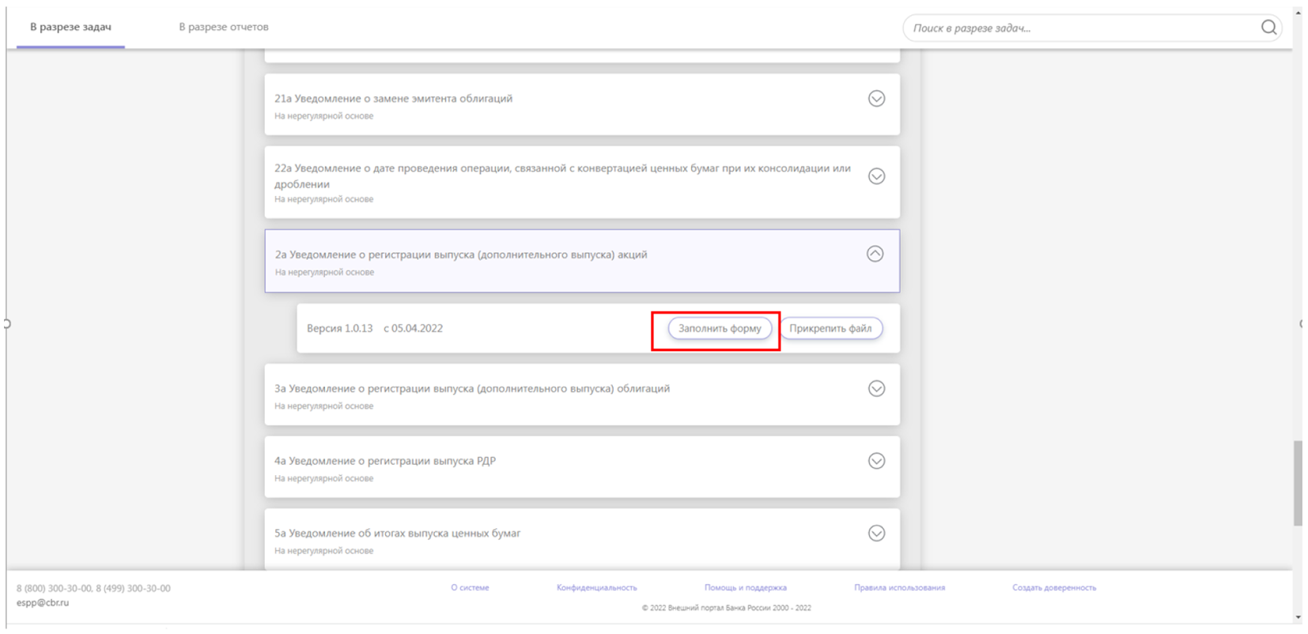Screen dimensions: 1308x634
Task: Open Создать доверенность footer link
Action: (x=1053, y=588)
